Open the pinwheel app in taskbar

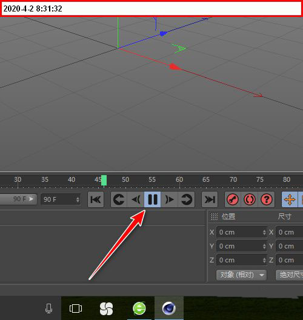tap(106, 308)
